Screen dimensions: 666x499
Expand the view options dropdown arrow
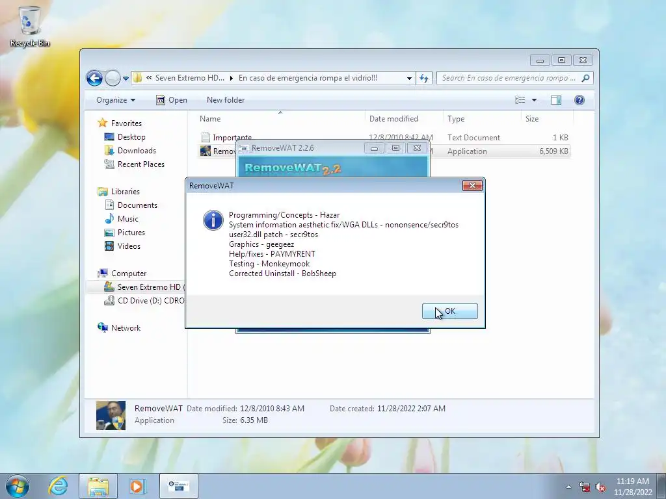pyautogui.click(x=535, y=100)
